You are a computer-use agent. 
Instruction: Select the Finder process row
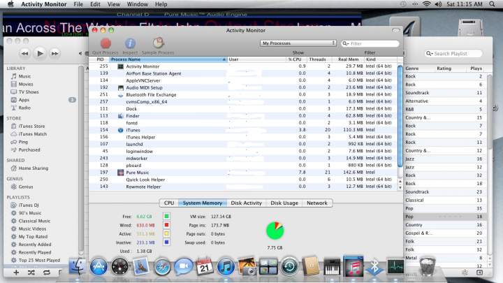click(243, 116)
